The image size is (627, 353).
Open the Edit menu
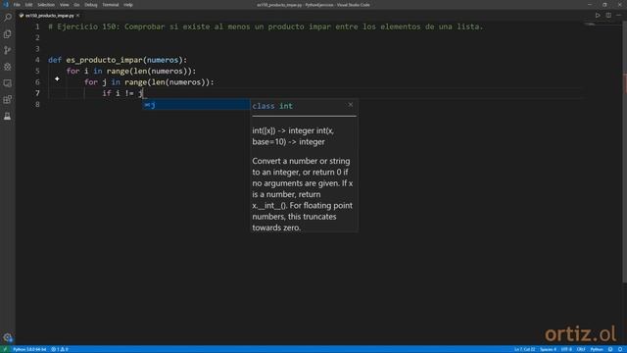28,5
